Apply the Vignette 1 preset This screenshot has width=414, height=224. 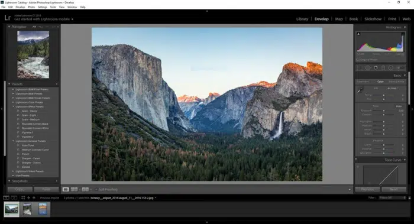coord(27,132)
